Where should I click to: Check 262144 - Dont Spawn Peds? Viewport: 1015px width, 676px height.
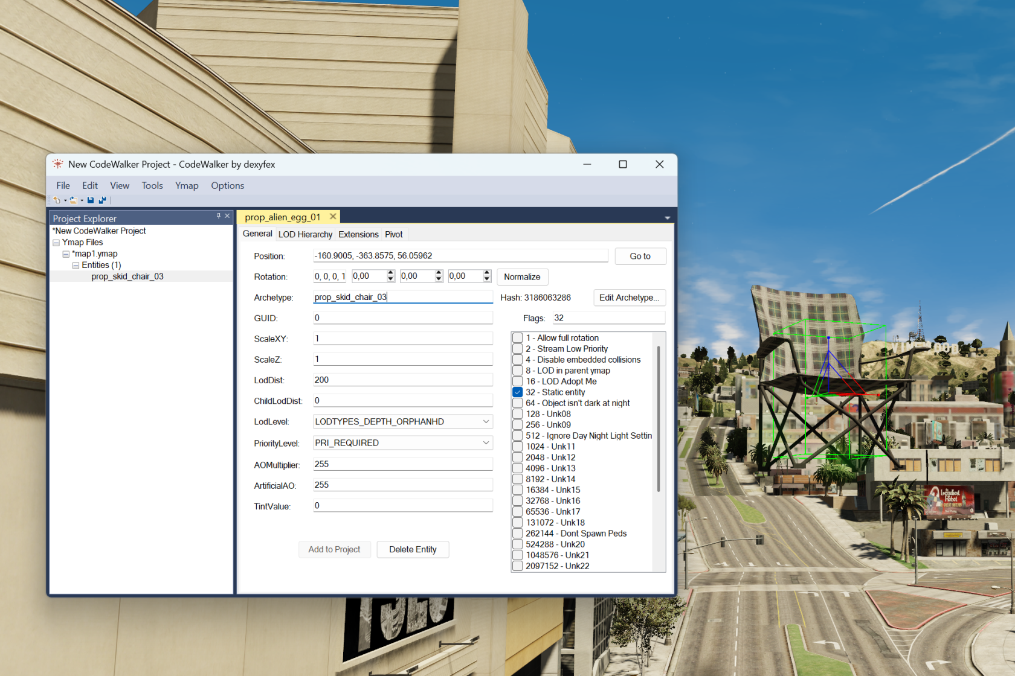tap(518, 534)
